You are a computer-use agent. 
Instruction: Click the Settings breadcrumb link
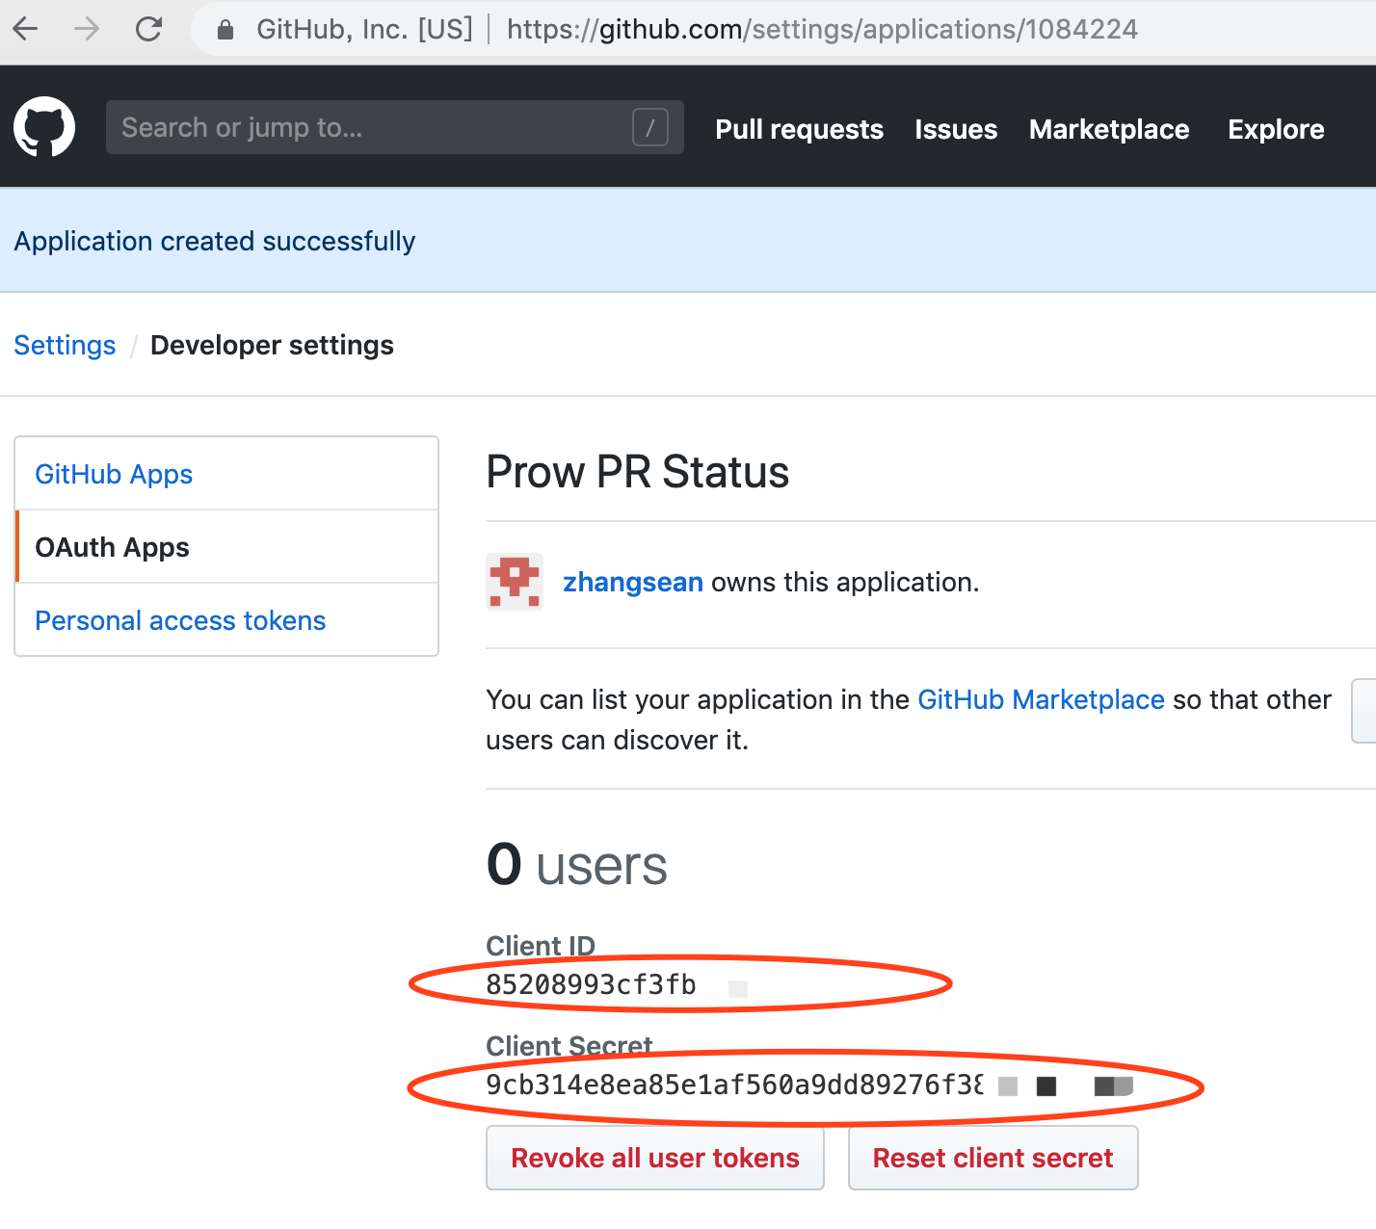click(x=65, y=345)
